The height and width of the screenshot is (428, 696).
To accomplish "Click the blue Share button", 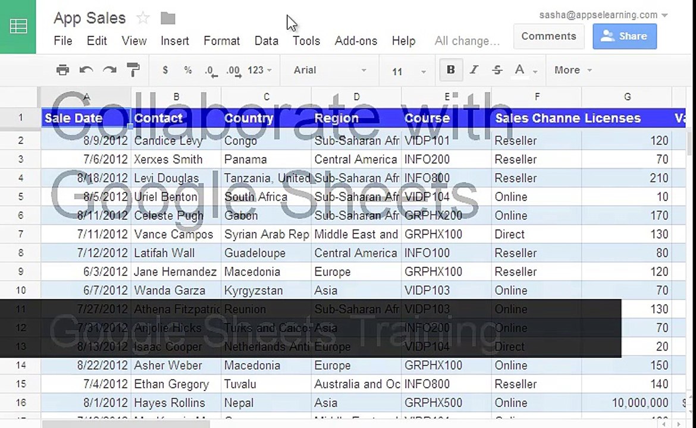I will (x=625, y=36).
